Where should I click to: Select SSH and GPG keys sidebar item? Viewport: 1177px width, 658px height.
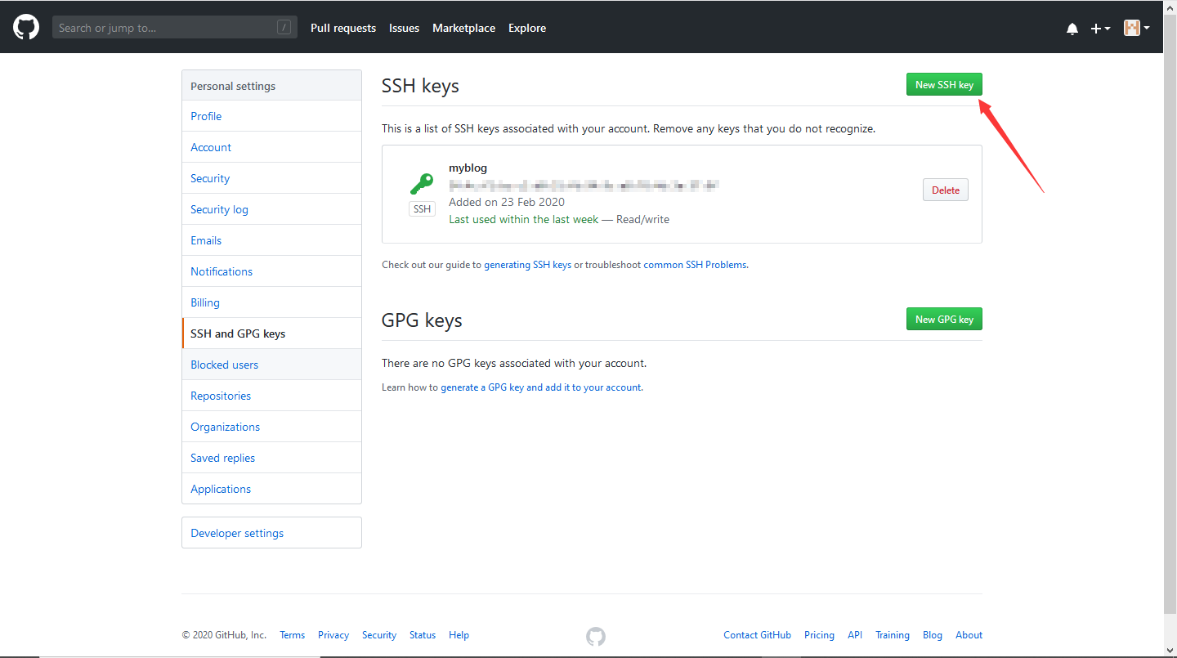tap(271, 333)
